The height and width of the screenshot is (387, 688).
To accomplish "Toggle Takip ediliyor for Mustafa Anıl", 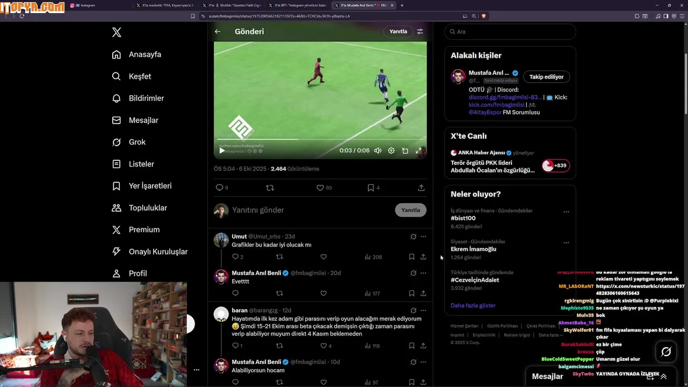I will pos(546,77).
